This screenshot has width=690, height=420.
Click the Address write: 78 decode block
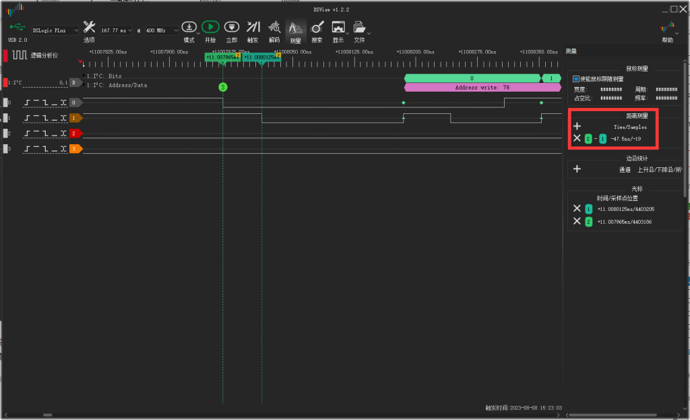(x=482, y=88)
